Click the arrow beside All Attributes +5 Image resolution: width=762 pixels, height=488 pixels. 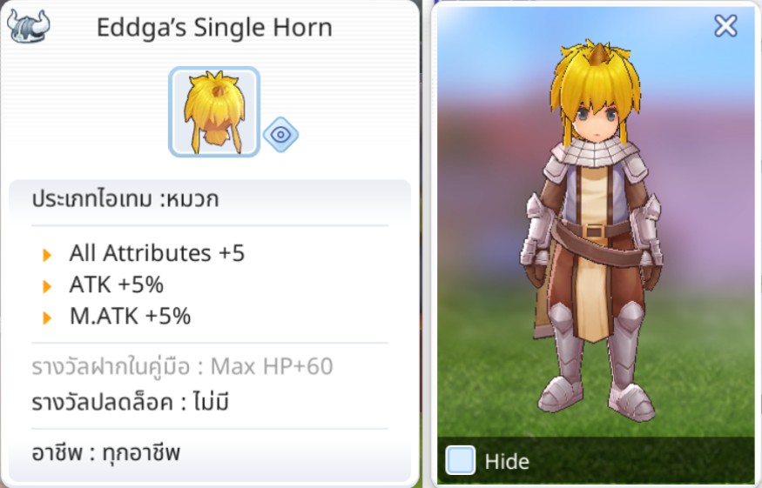click(x=47, y=255)
